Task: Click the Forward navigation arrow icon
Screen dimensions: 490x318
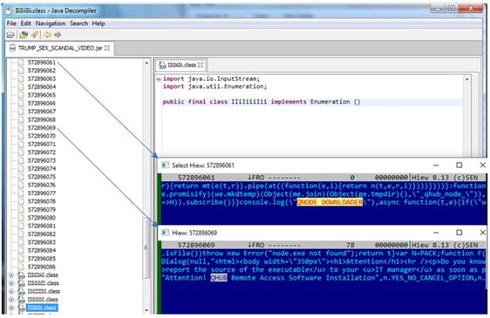Action: coord(58,35)
